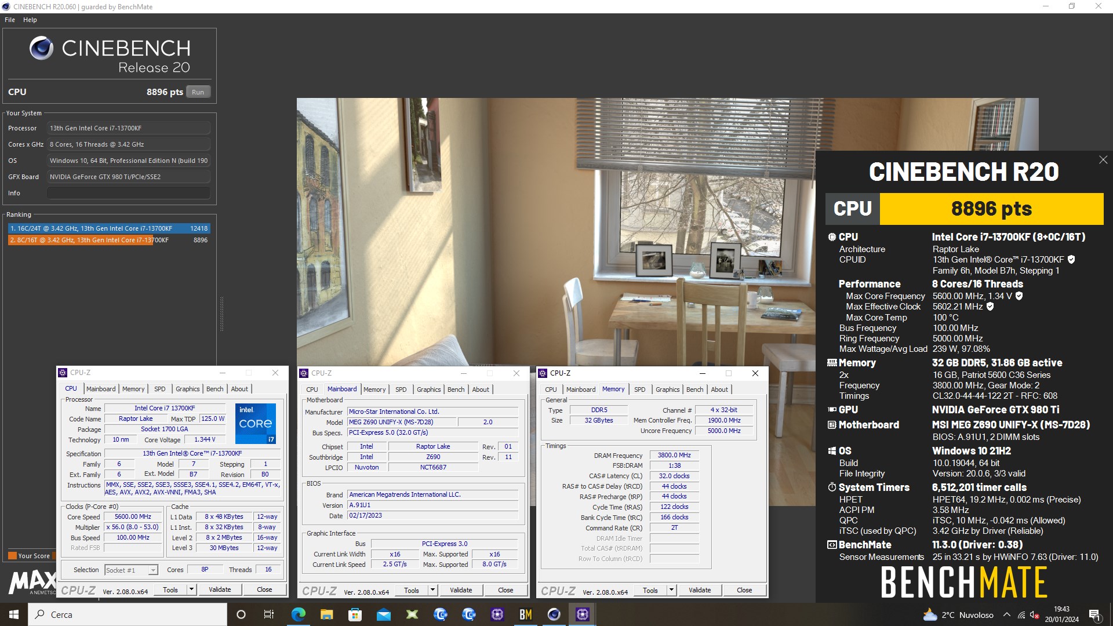Viewport: 1113px width, 626px height.
Task: Switch to Graphics tab in Mainboard CPU-Z window
Action: pos(429,390)
